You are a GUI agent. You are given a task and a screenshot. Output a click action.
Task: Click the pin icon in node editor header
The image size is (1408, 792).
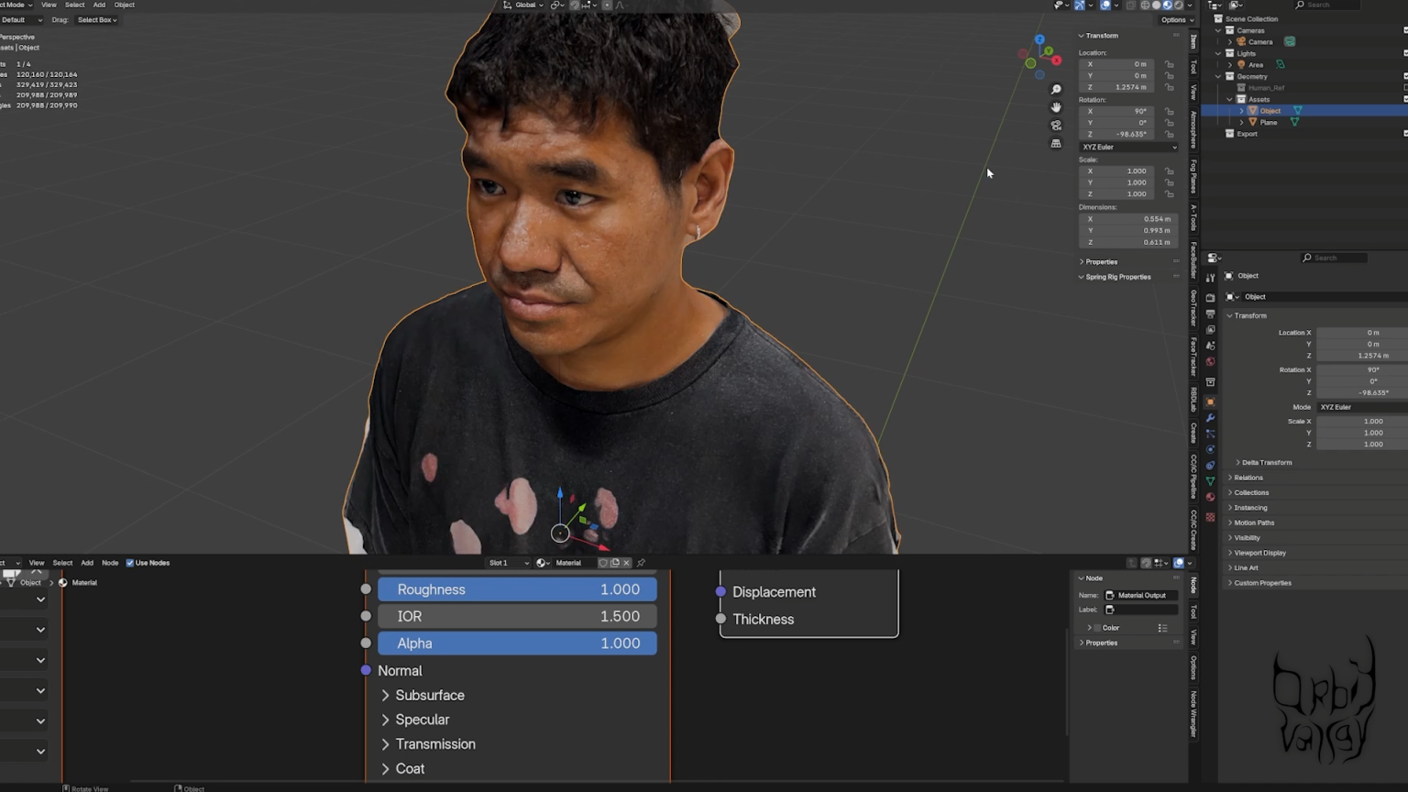[641, 563]
